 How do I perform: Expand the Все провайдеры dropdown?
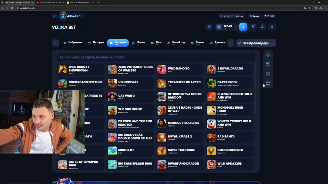pos(256,43)
